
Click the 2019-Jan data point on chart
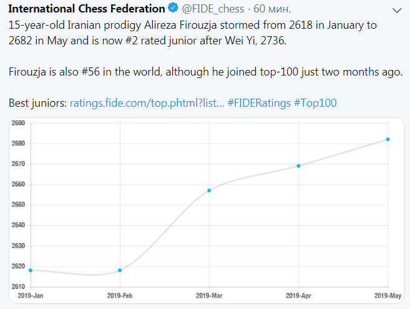(x=31, y=270)
